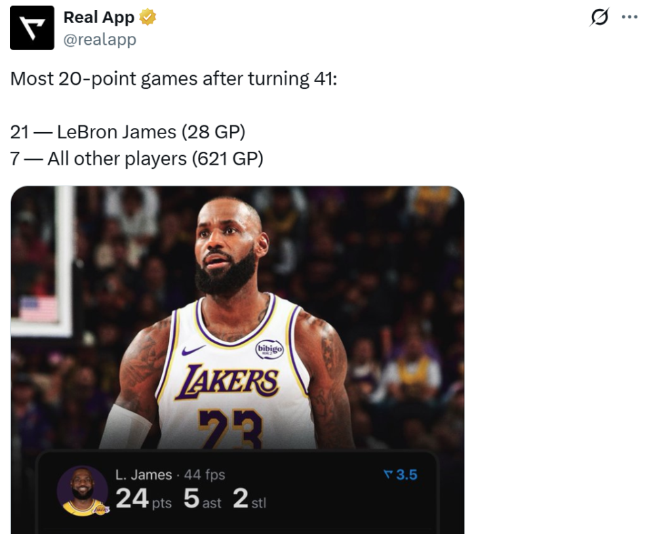
Task: Click the Real App display name
Action: point(99,18)
